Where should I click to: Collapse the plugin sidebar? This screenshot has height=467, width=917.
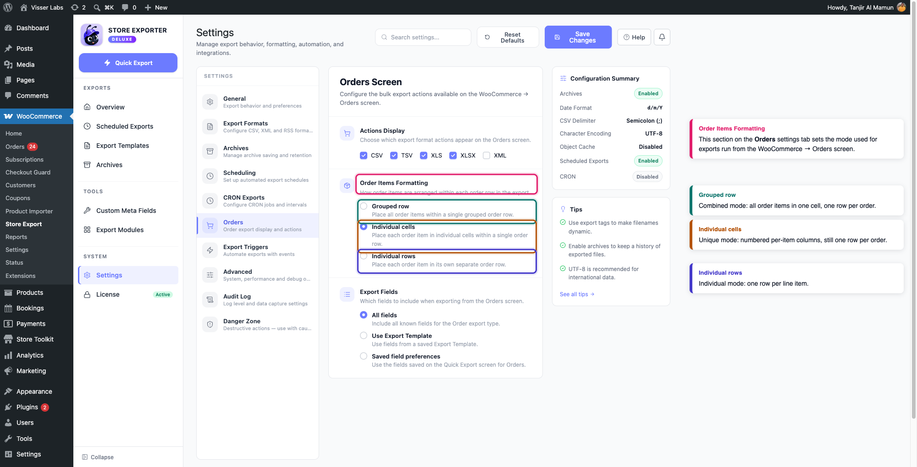[x=98, y=457]
